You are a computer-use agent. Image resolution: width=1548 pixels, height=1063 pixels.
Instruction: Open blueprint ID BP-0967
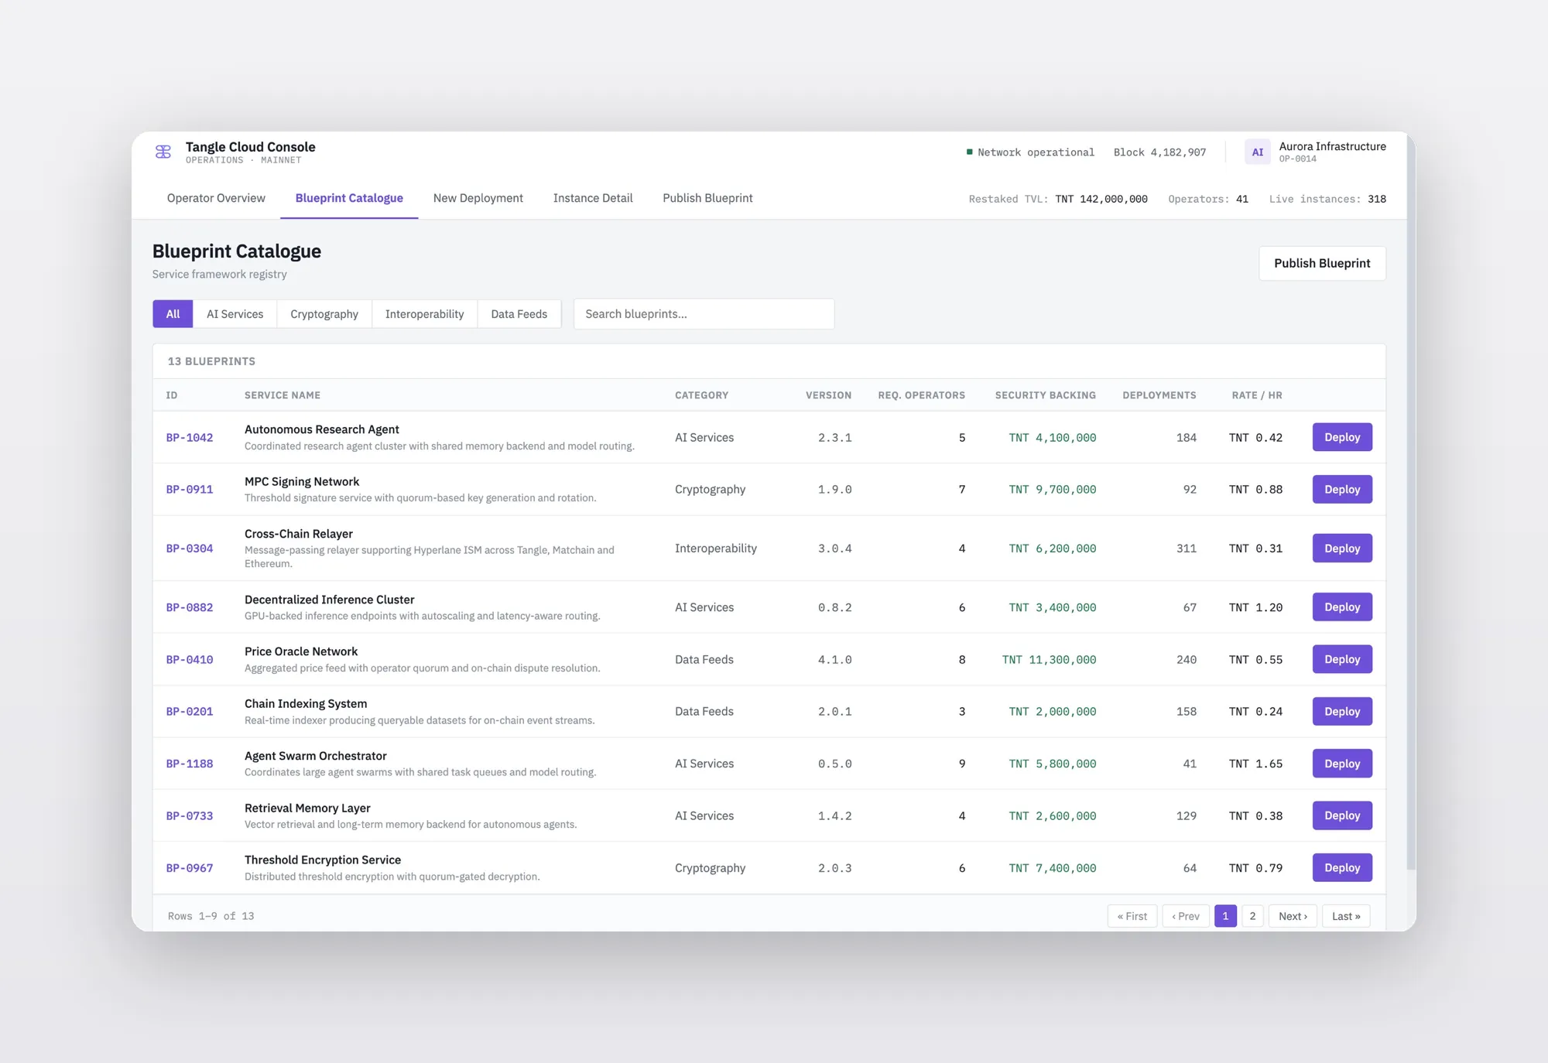(190, 867)
